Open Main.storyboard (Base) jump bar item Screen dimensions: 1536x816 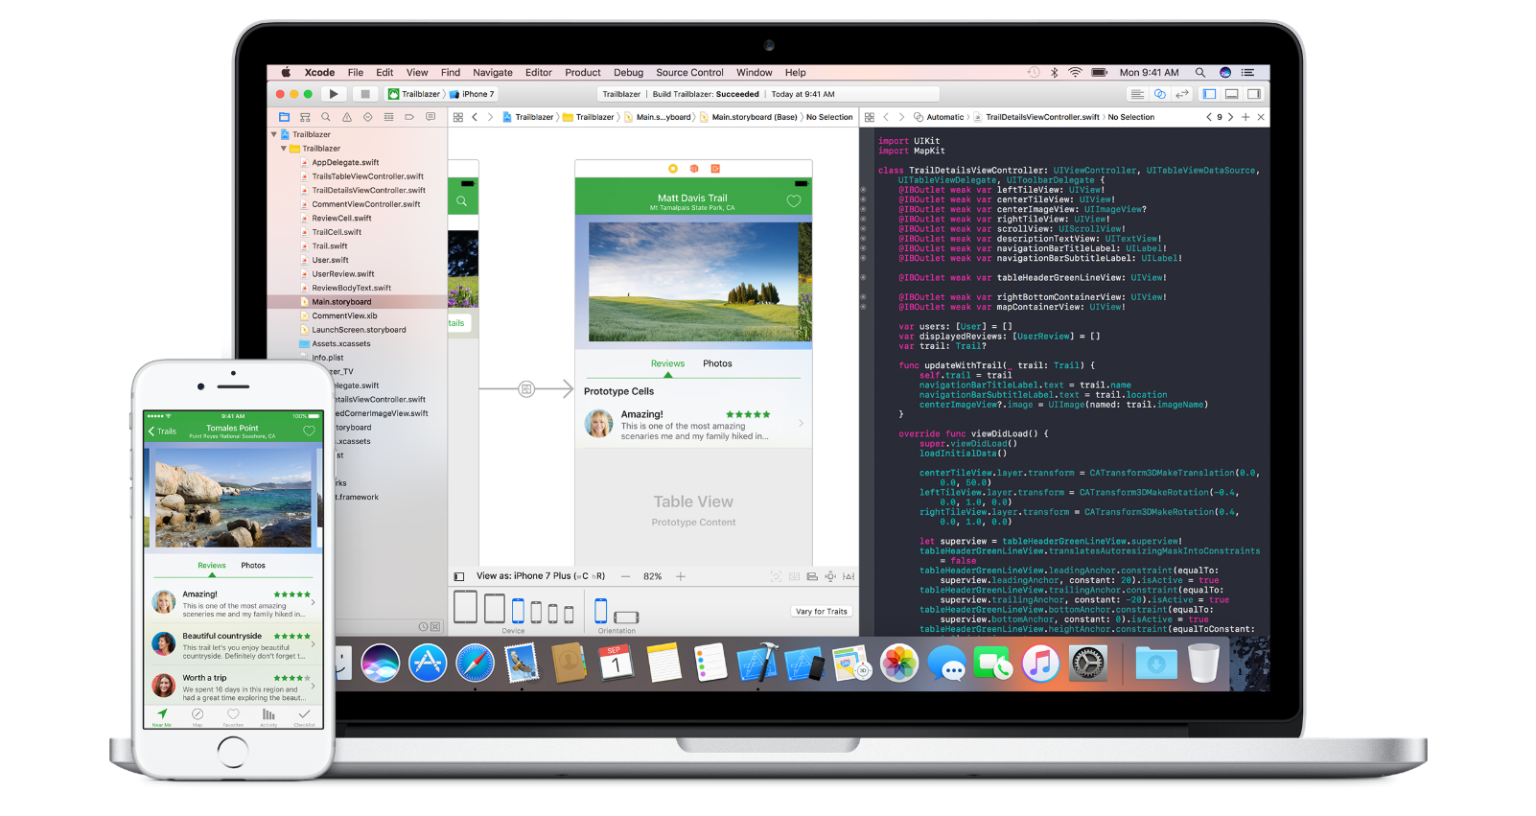[749, 117]
